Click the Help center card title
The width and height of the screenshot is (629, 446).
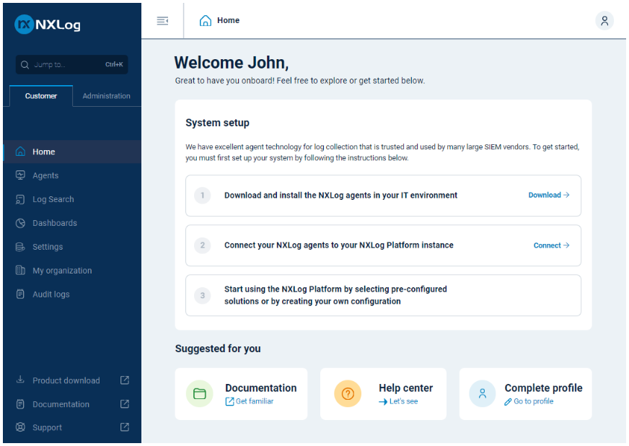click(x=406, y=388)
